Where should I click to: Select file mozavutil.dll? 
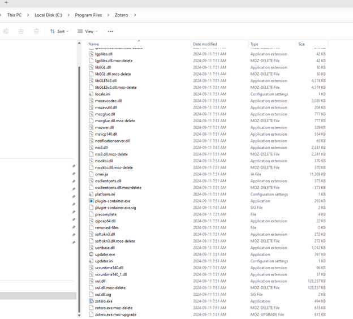tap(106, 107)
